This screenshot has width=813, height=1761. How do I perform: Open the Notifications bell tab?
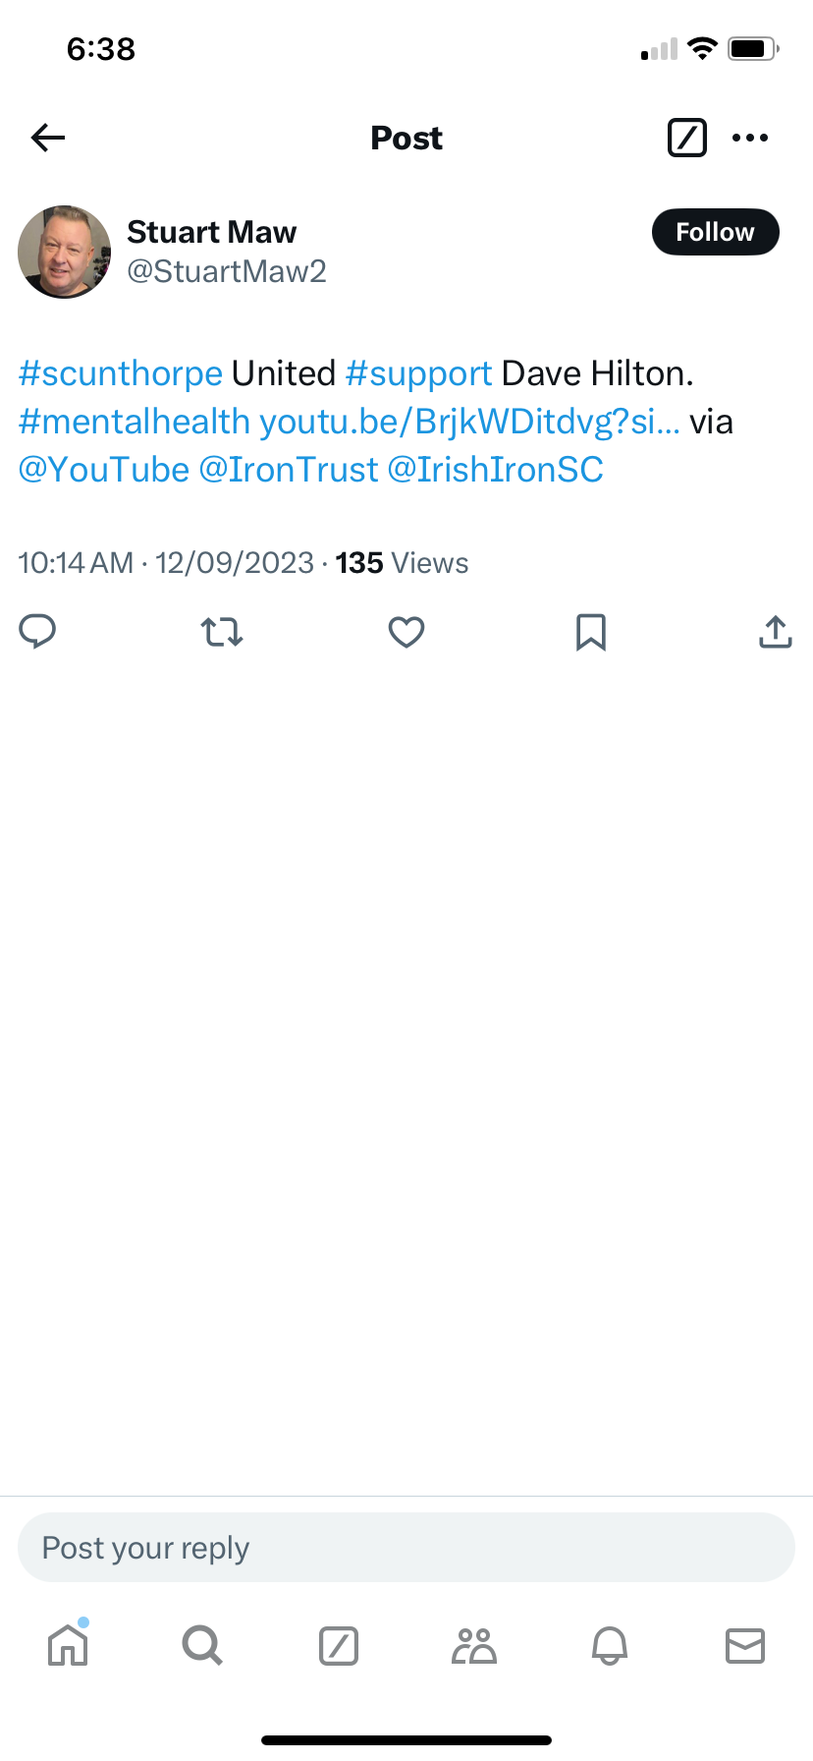coord(610,1645)
